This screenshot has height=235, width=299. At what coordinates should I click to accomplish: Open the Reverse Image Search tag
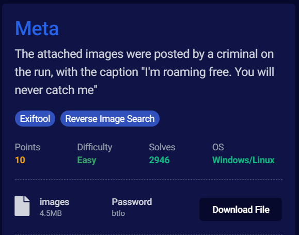click(x=110, y=119)
